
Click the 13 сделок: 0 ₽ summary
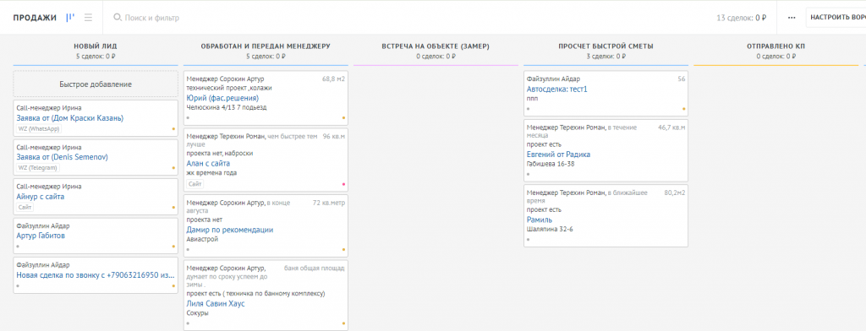click(x=741, y=18)
